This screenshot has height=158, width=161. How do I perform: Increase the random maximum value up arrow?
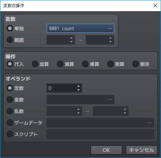coord(125,109)
